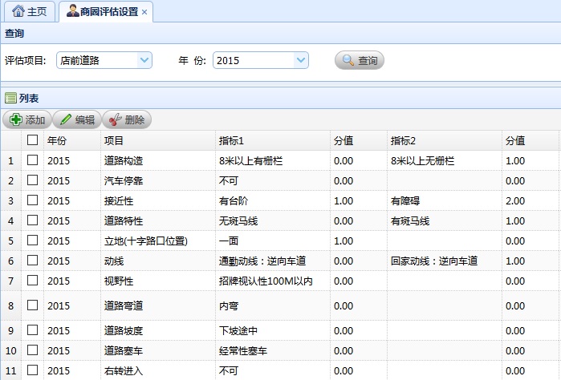Check the 道路特性 row checkbox

tap(33, 220)
